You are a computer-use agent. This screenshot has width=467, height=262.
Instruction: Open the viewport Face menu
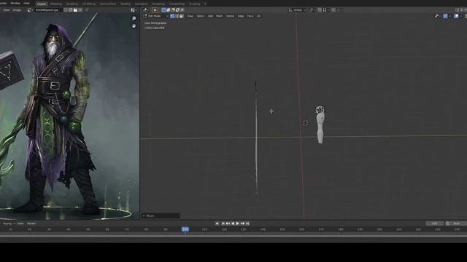click(x=250, y=16)
